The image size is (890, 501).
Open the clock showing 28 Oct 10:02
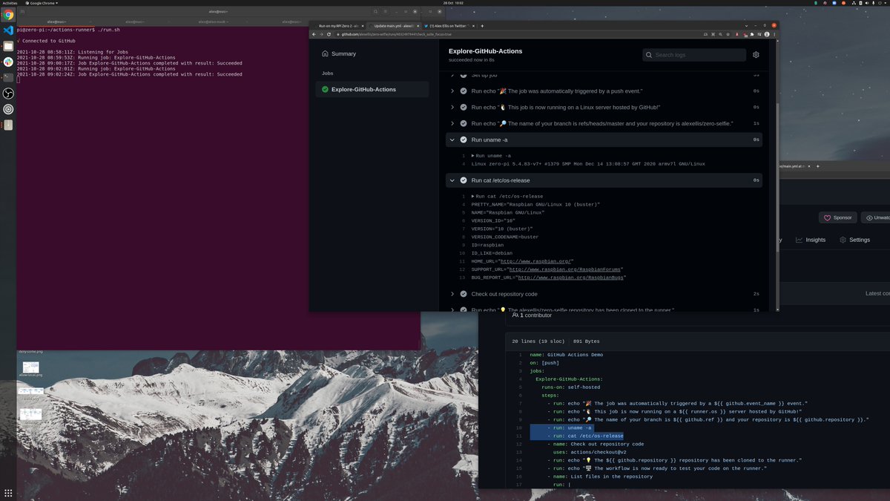pyautogui.click(x=453, y=3)
